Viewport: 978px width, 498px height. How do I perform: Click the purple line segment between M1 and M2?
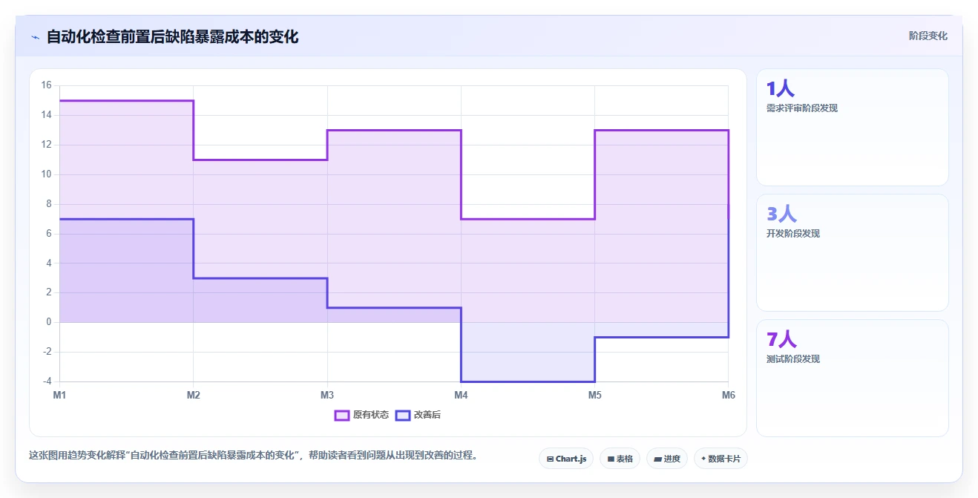click(126, 100)
